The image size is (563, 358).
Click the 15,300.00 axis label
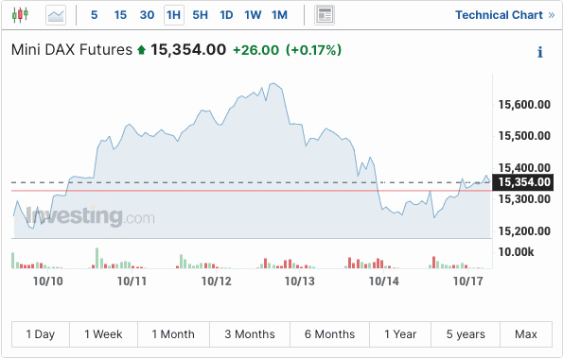pos(524,199)
